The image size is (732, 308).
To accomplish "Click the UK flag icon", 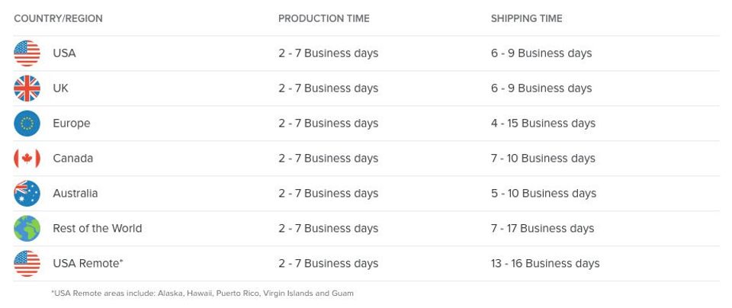I will [27, 88].
